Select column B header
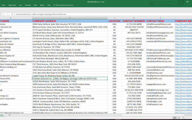Viewport: 192px width, 120px height. 70,18
